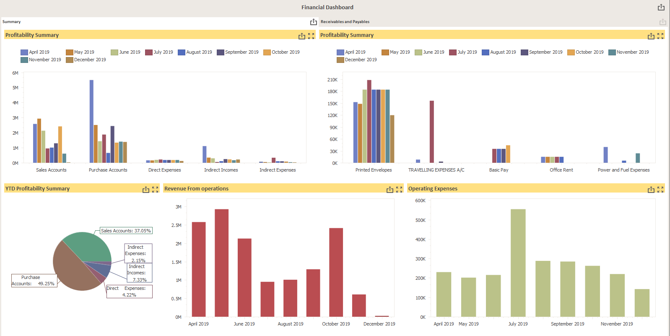Click the Financial Dashboard export icon
The height and width of the screenshot is (336, 670).
click(661, 7)
